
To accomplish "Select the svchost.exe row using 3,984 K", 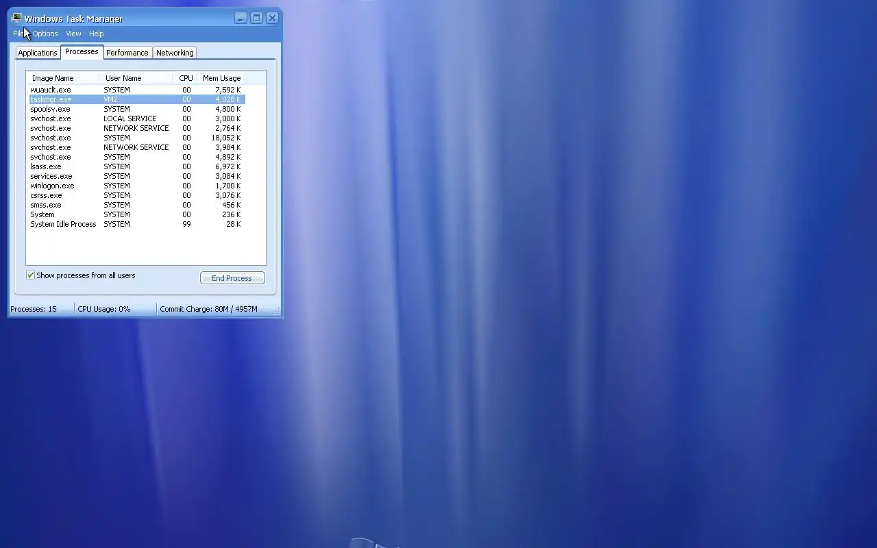I will point(136,147).
